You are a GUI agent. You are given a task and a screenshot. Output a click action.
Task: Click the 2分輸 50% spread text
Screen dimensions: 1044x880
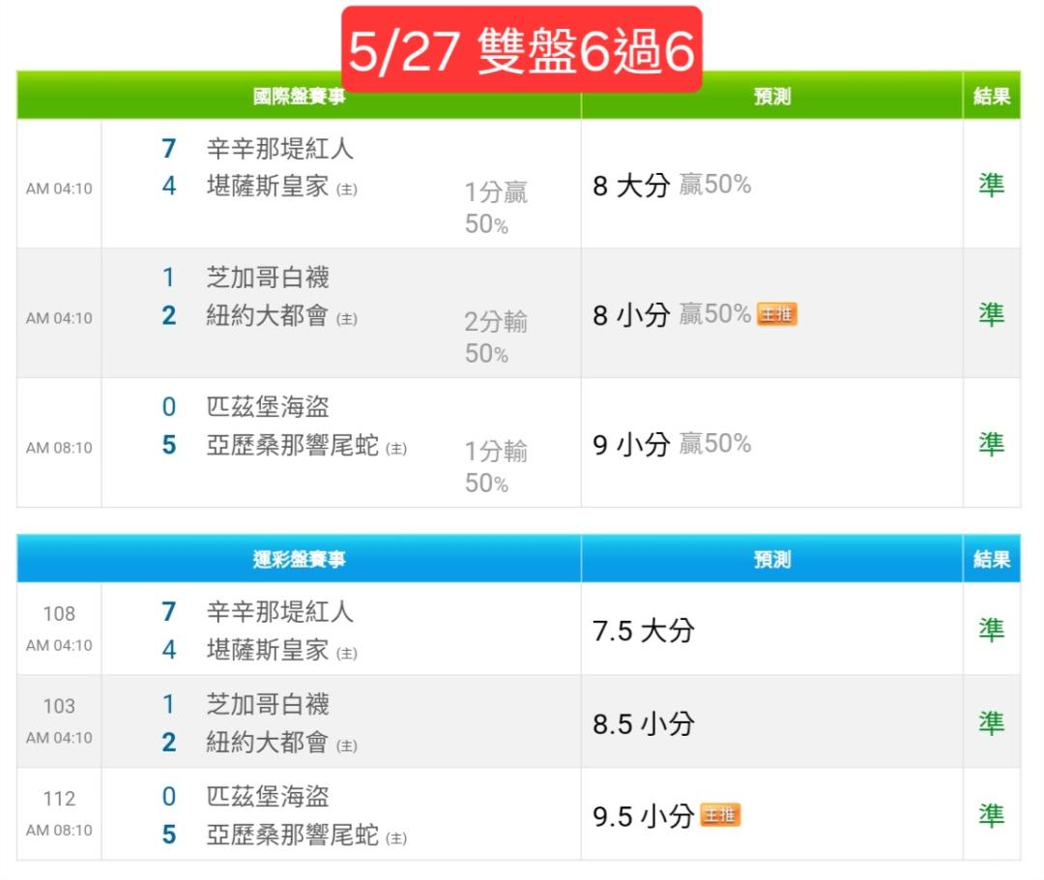pos(496,337)
